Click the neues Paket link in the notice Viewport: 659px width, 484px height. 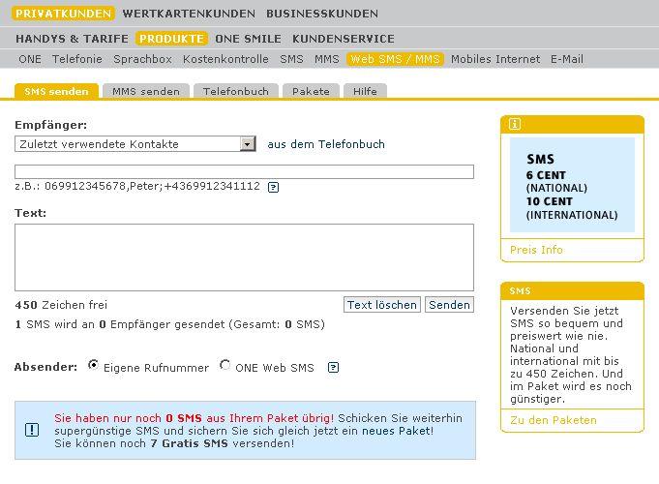tap(398, 431)
